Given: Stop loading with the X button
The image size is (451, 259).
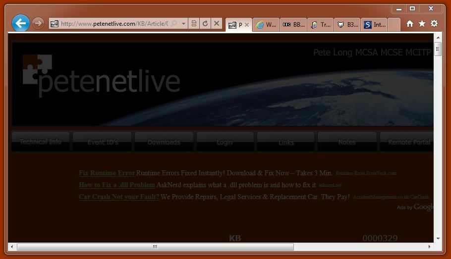Looking at the screenshot, I should click(217, 23).
